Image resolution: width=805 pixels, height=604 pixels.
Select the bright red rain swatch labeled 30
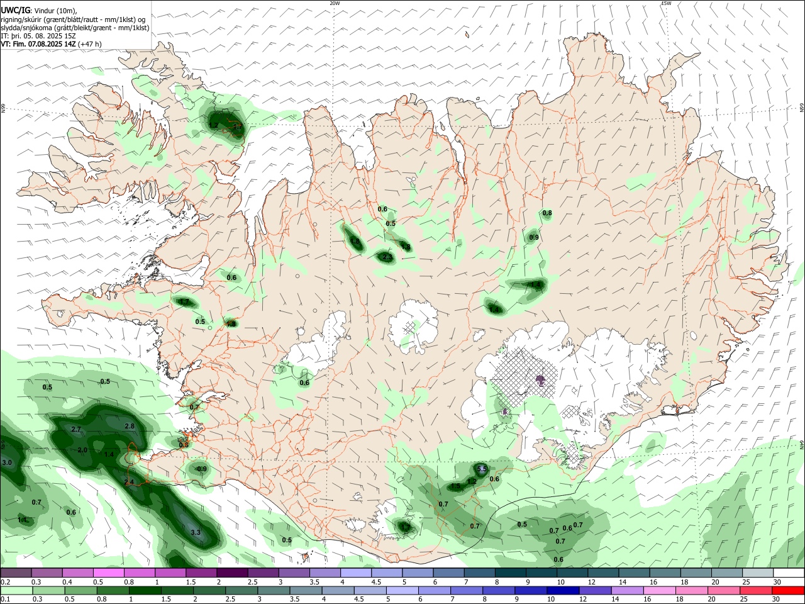point(788,590)
